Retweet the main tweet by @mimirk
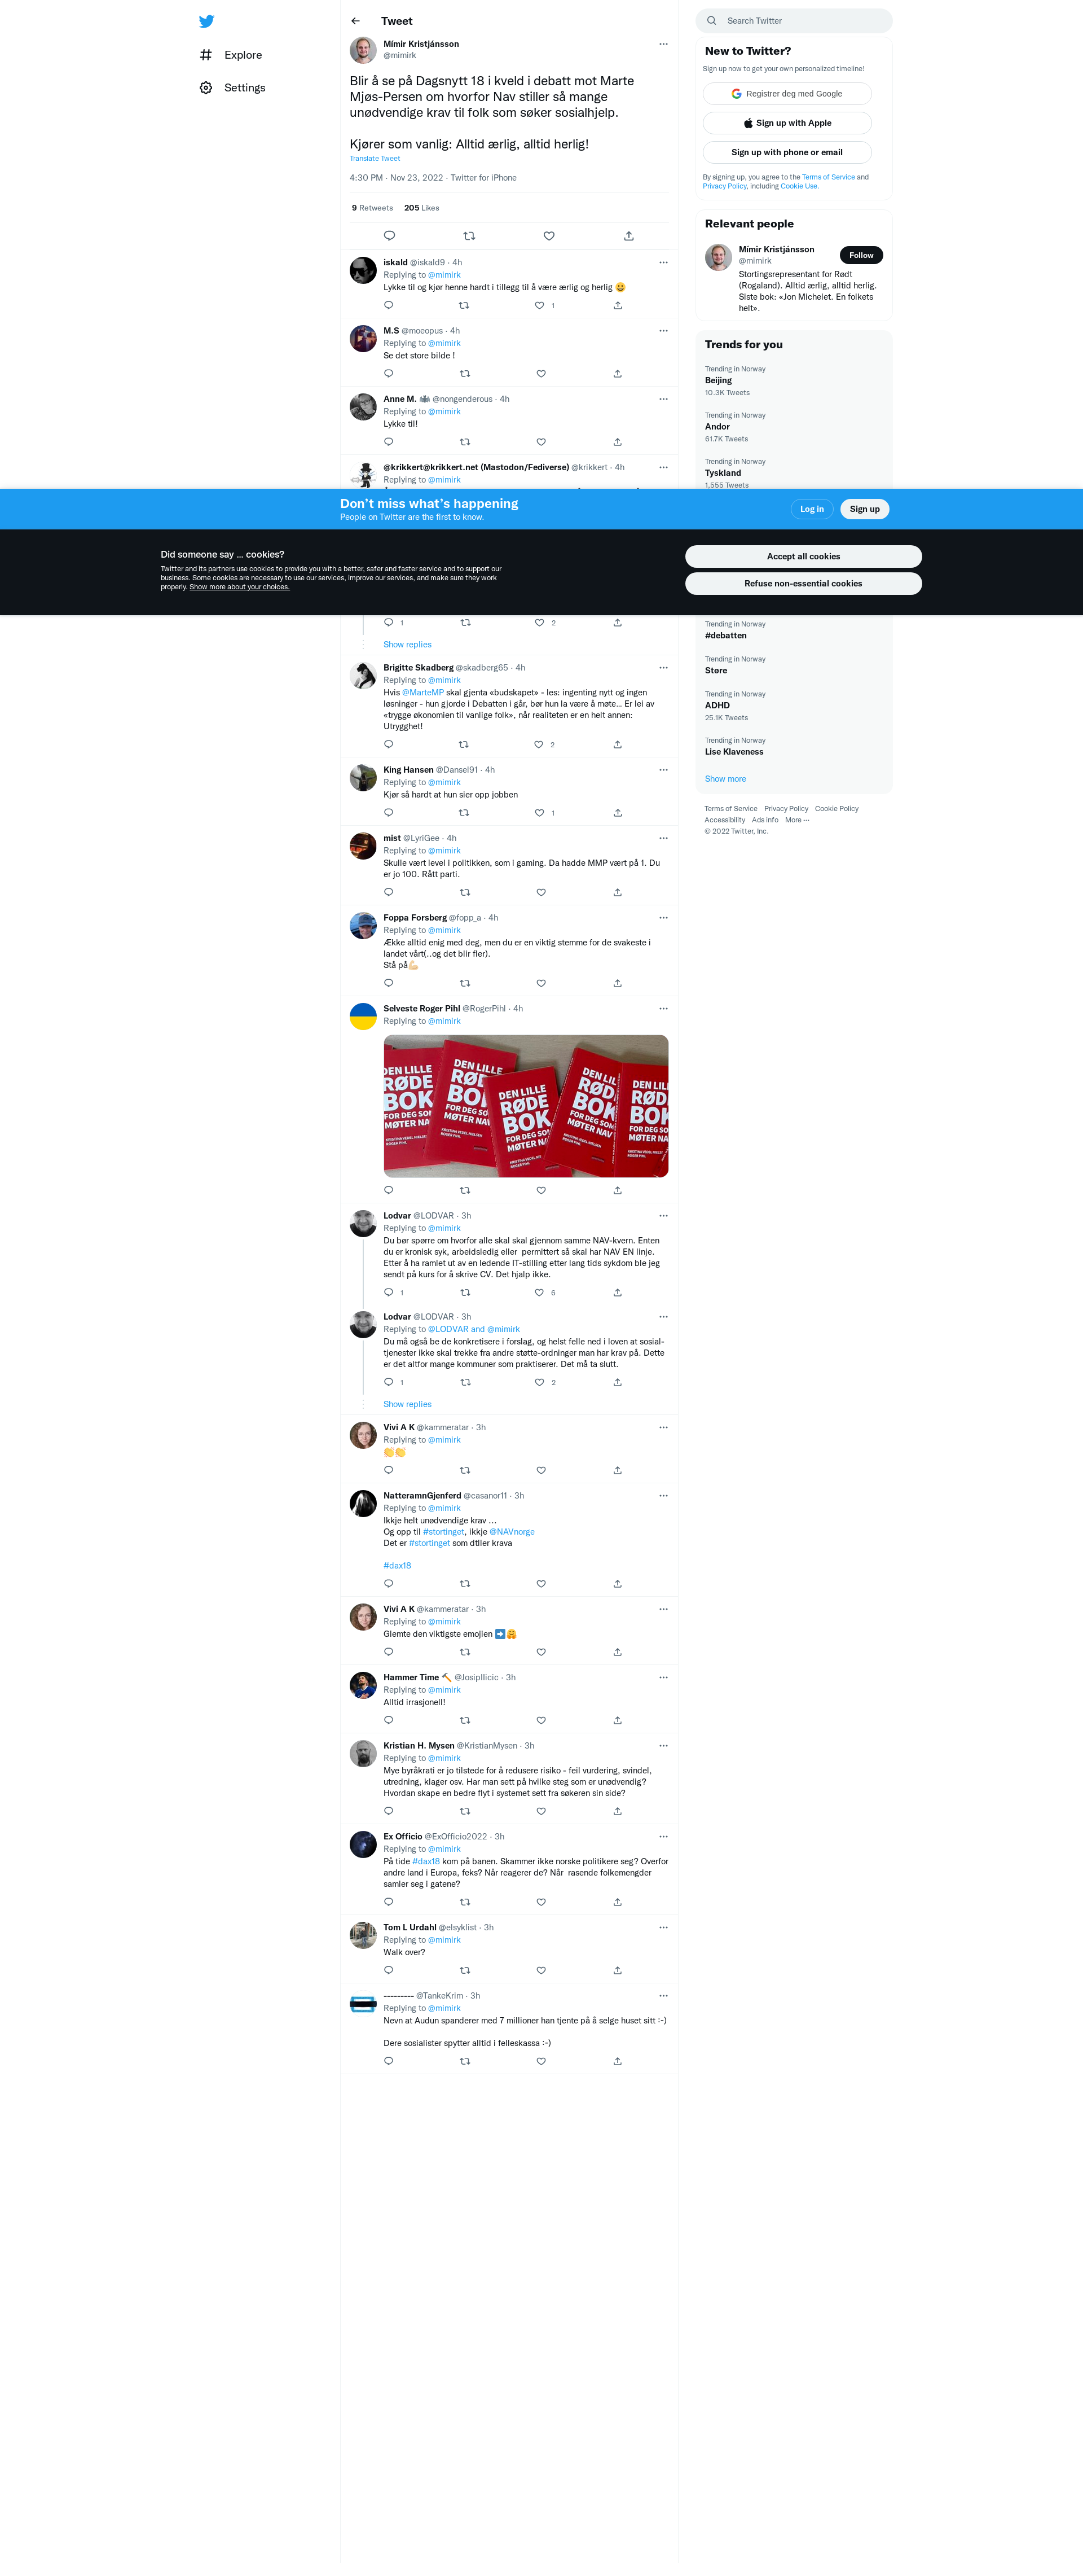 pos(469,236)
